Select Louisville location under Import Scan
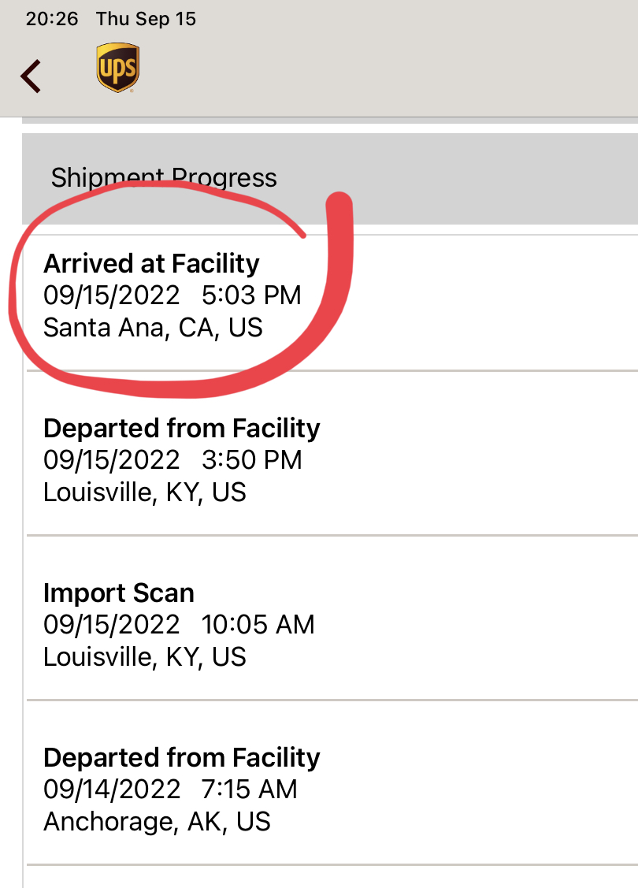Screen dimensions: 638x888 coord(144,657)
